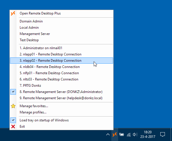
Task: Select Remote Management Server DONKZ\Administrator entry
Action: click(x=62, y=92)
